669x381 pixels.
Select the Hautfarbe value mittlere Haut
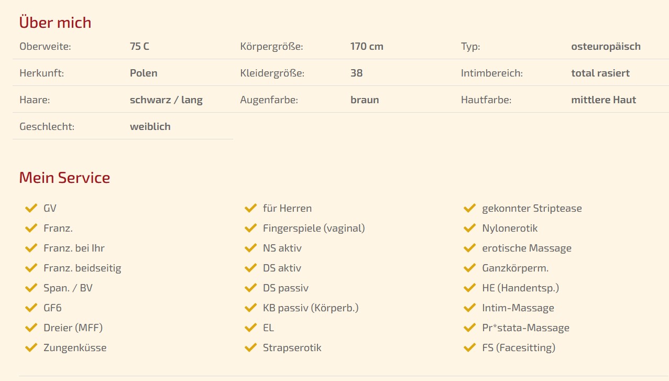coord(604,100)
